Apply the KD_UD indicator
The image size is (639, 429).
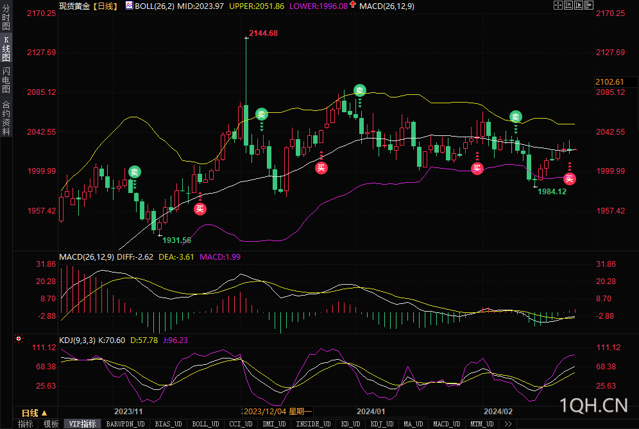pos(350,424)
